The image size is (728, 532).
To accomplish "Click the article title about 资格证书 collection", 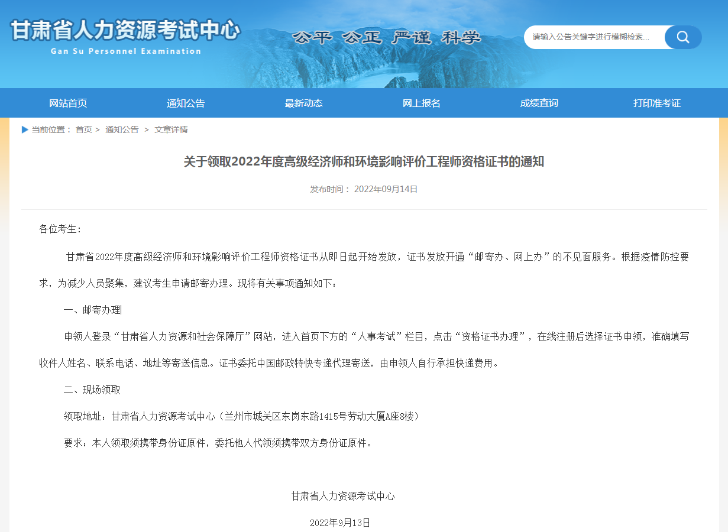I will pos(364,162).
